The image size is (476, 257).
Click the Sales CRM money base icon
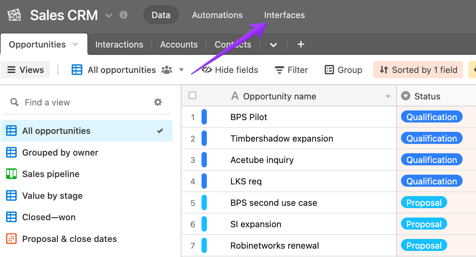click(x=14, y=15)
